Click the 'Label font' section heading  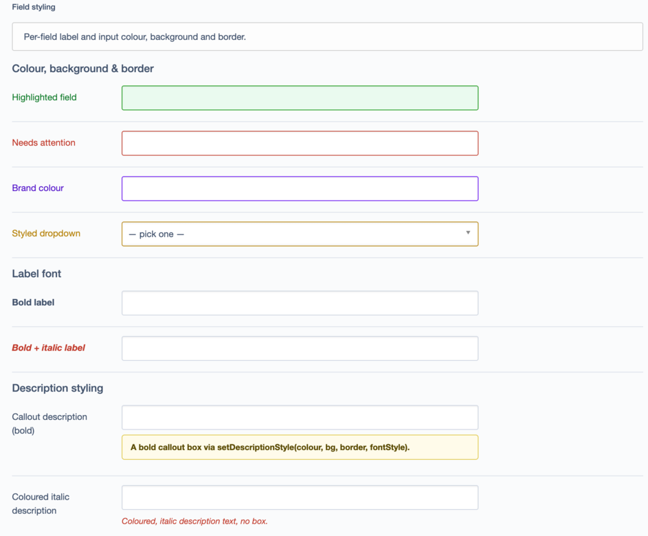coord(36,273)
